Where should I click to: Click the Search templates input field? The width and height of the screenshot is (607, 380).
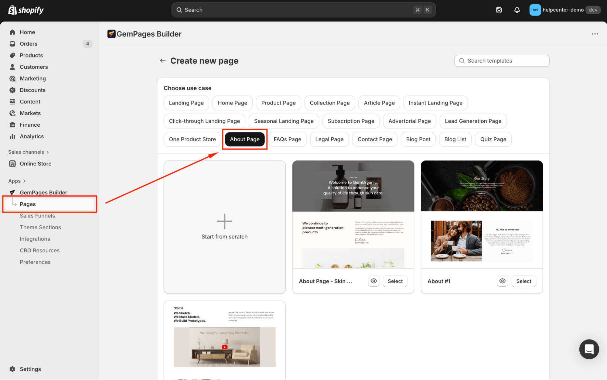(x=502, y=61)
